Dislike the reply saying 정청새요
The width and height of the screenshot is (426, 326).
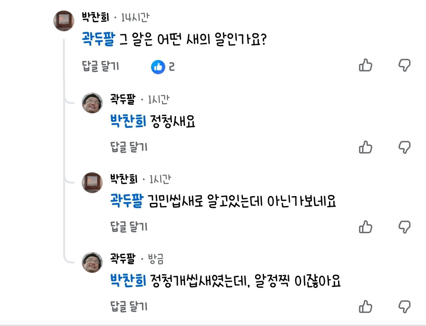pos(404,147)
